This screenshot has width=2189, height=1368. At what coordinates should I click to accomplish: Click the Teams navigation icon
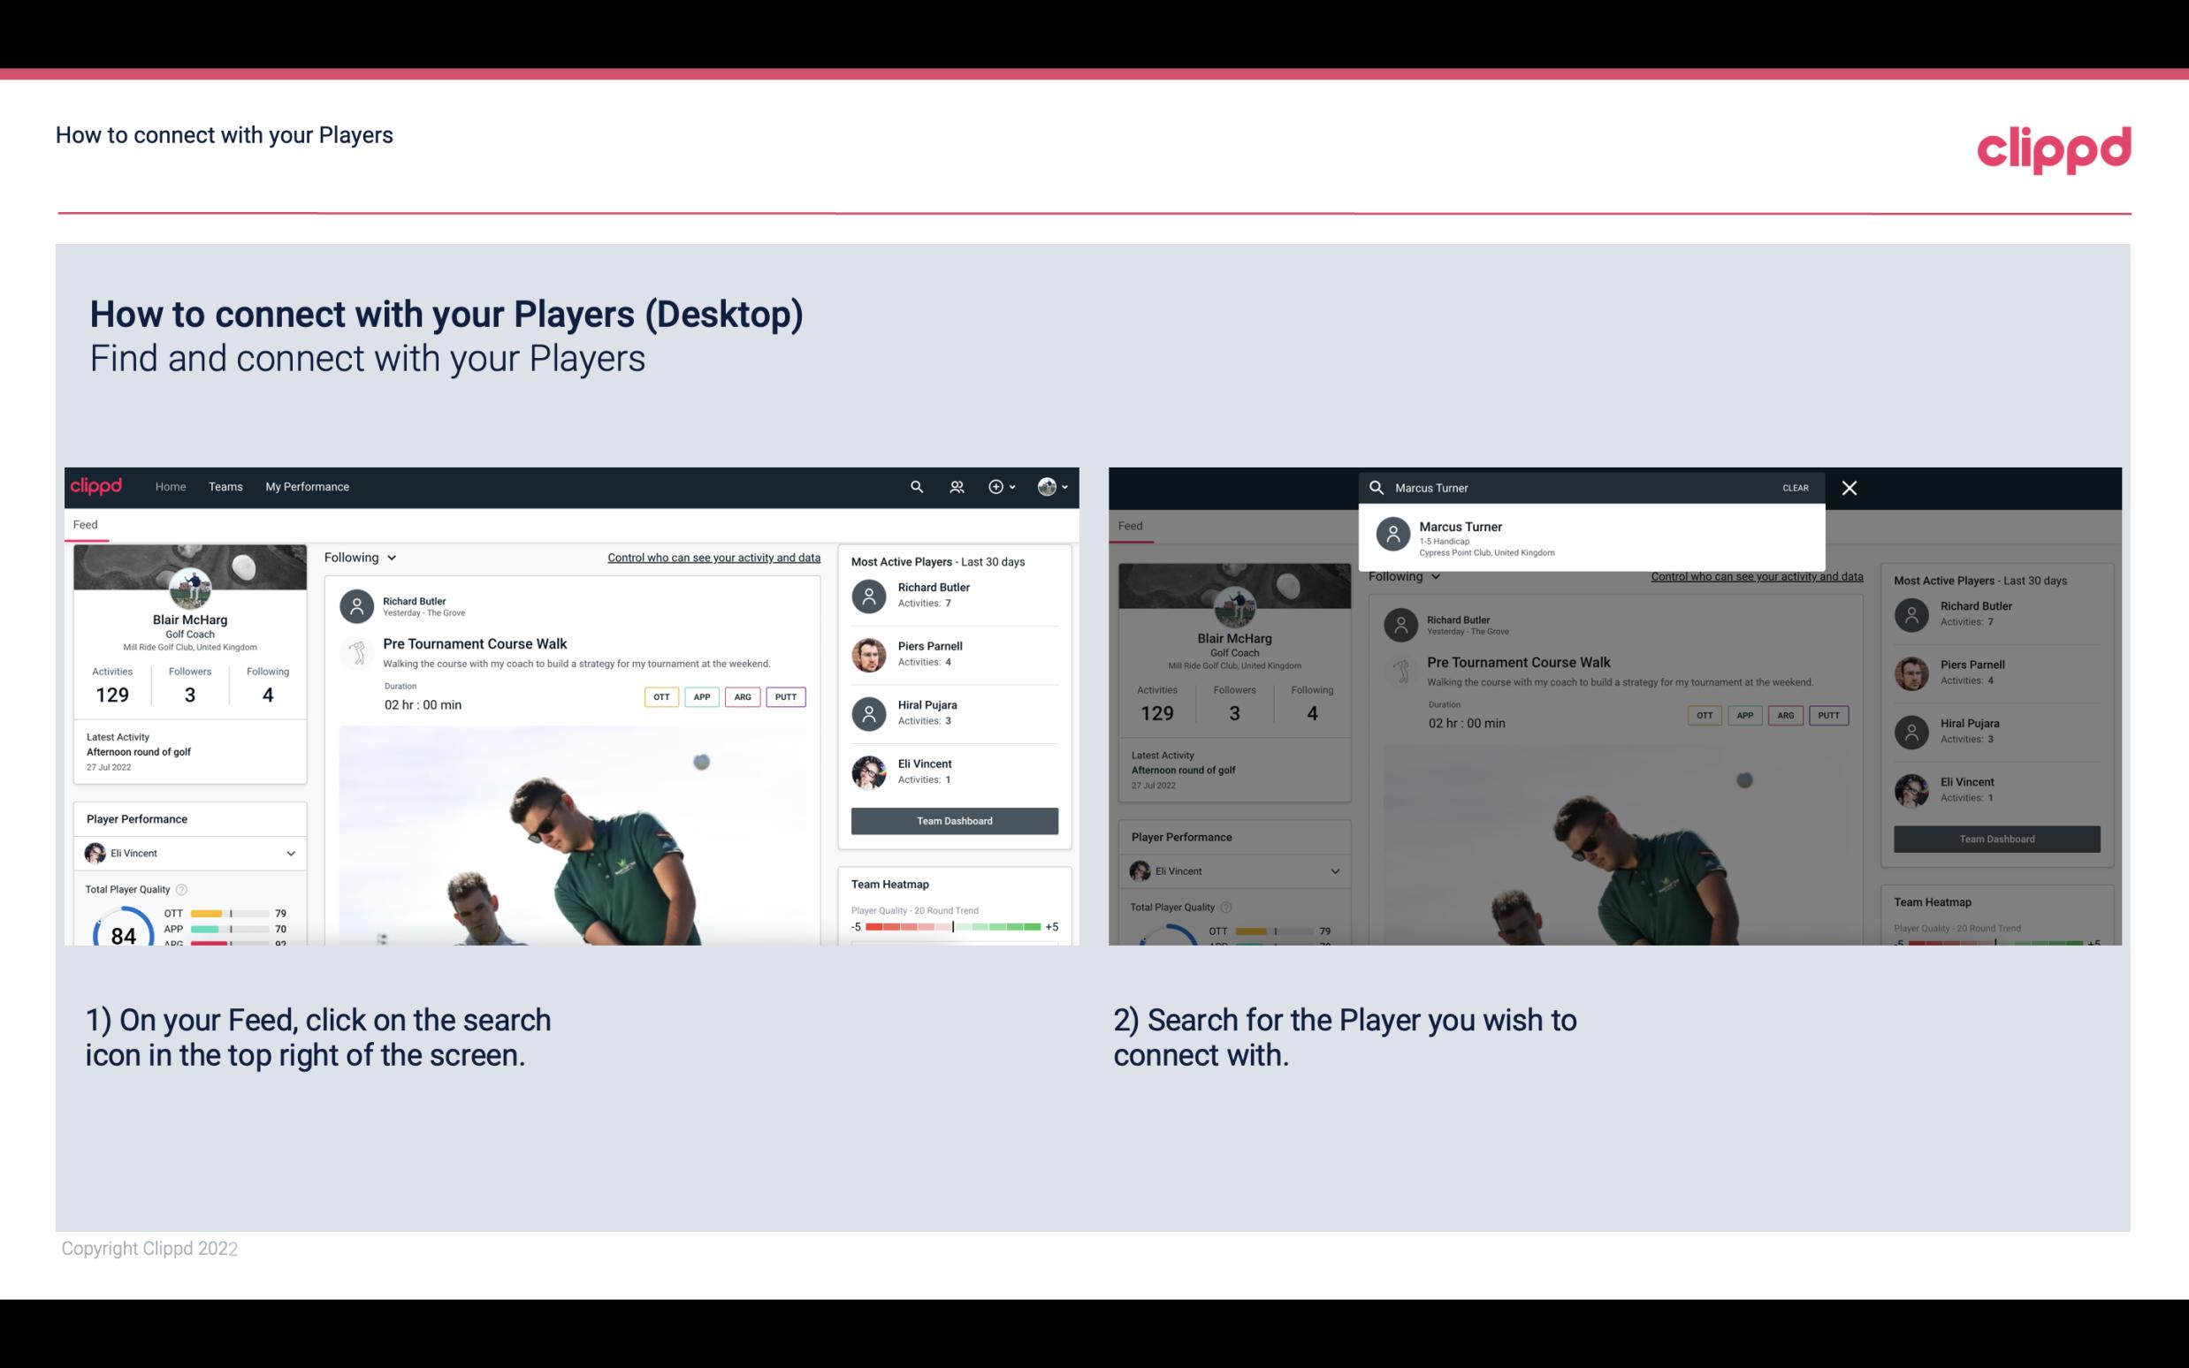point(224,487)
